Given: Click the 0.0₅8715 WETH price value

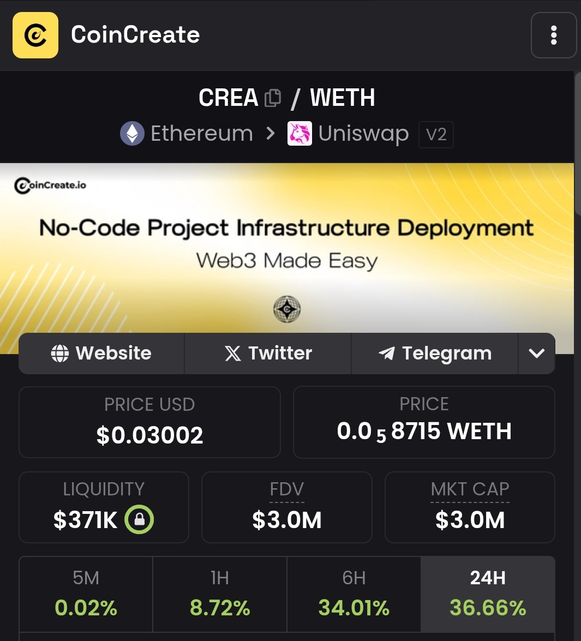Looking at the screenshot, I should pyautogui.click(x=424, y=432).
